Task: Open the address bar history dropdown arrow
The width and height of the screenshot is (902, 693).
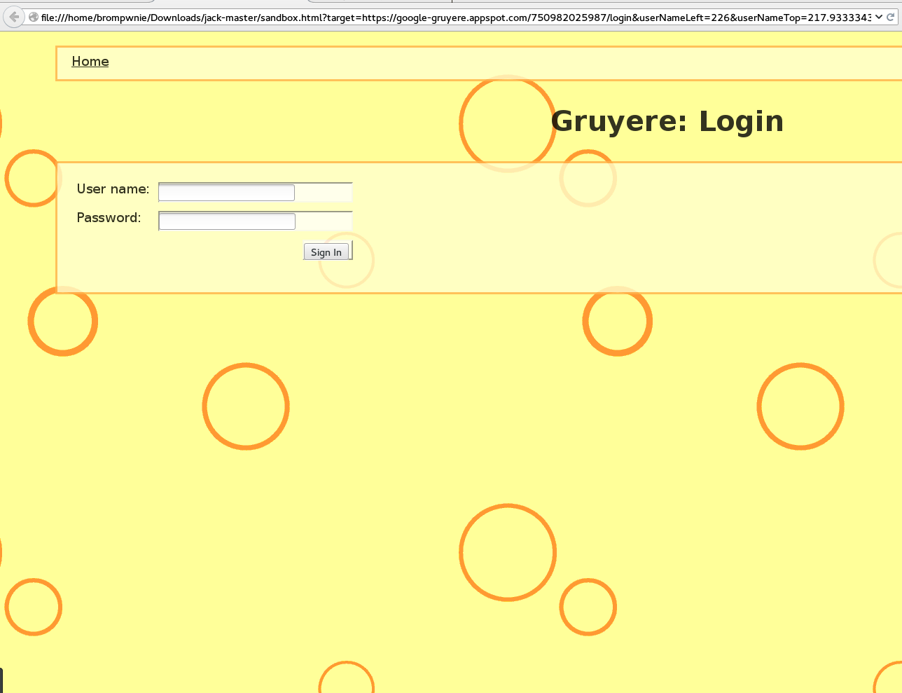Action: [879, 17]
